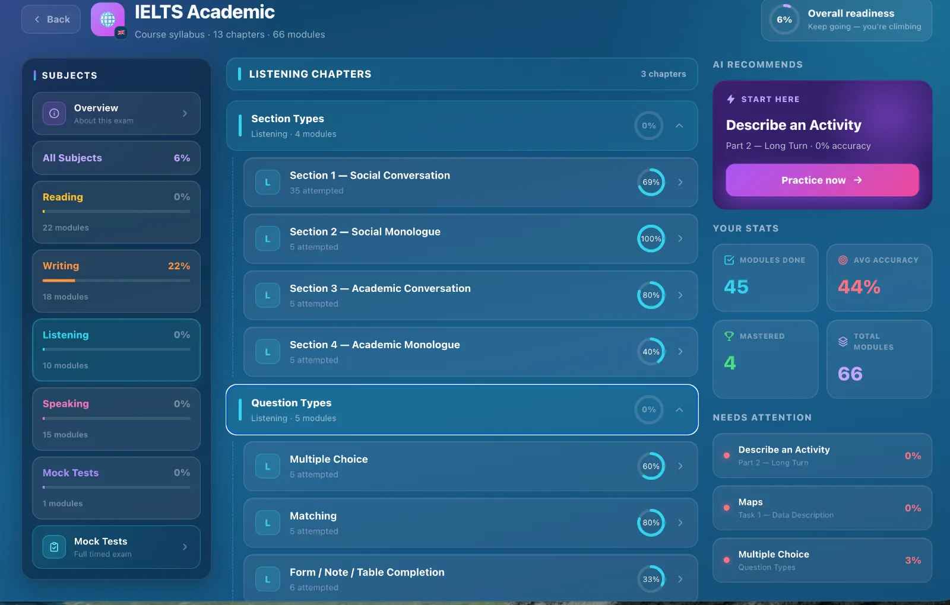The image size is (950, 605).
Task: Click the 80% ring for Matching module
Action: click(x=651, y=523)
